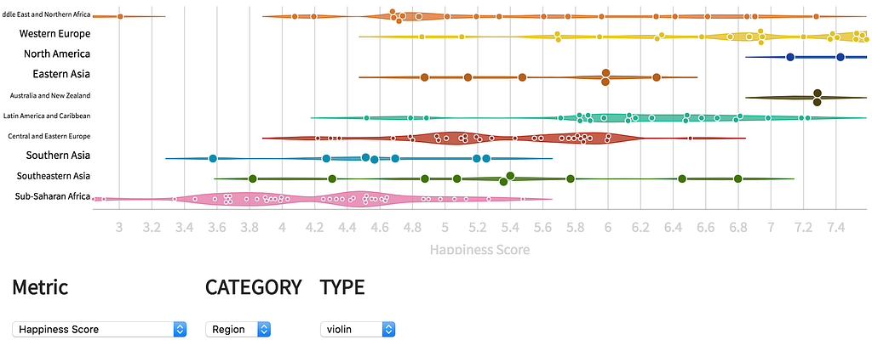Select the Western Europe row label

pyautogui.click(x=54, y=34)
